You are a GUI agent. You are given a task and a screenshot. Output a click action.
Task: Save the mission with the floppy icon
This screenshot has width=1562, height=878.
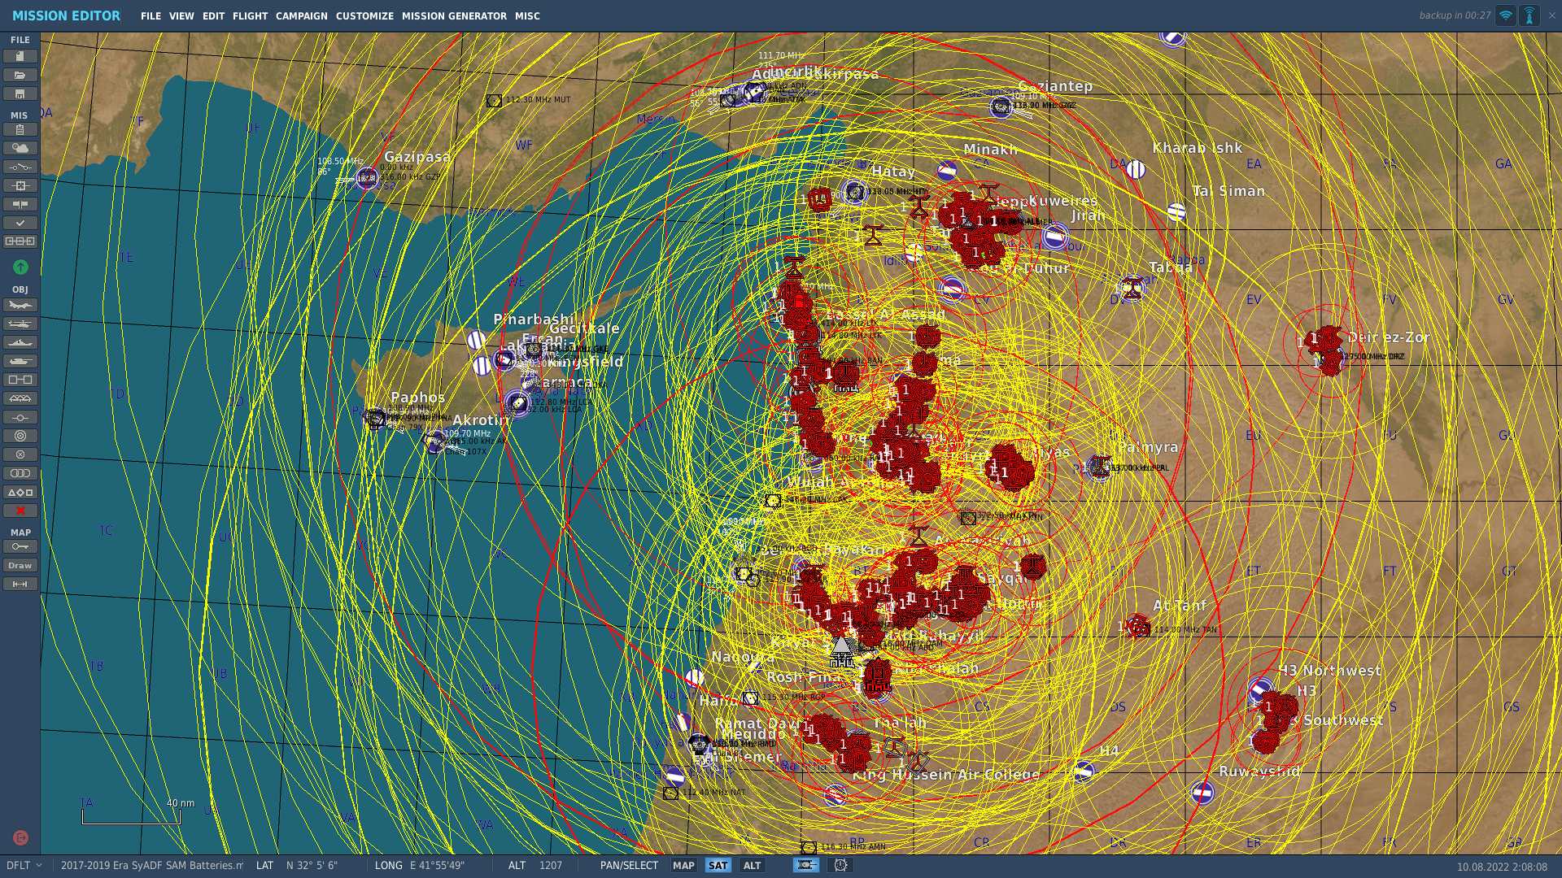20,93
